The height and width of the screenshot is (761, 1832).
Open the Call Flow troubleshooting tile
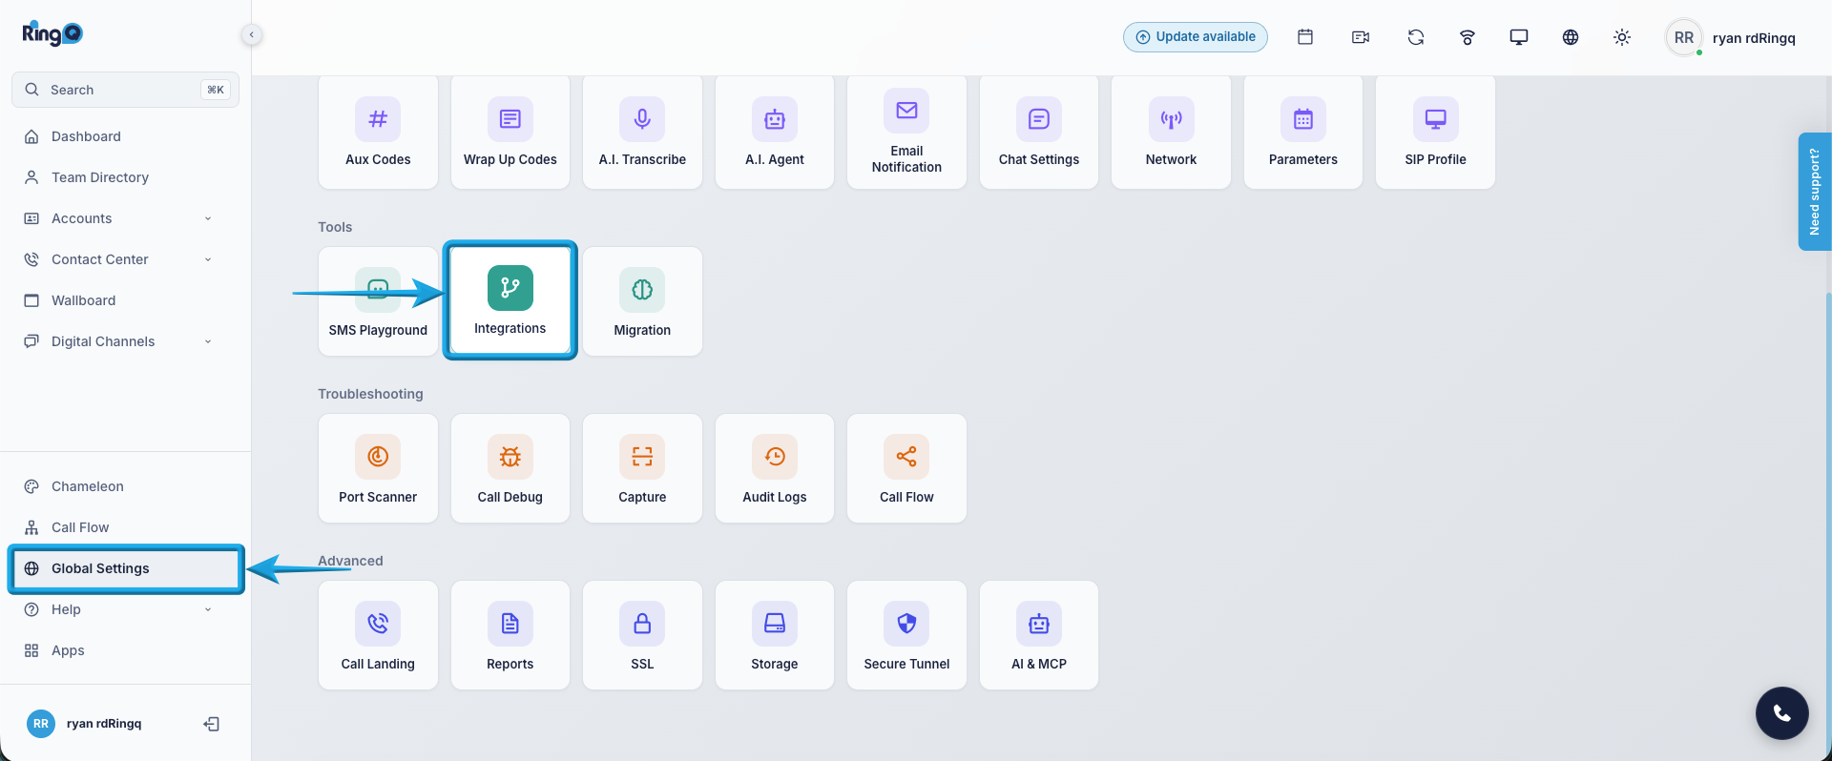click(906, 468)
